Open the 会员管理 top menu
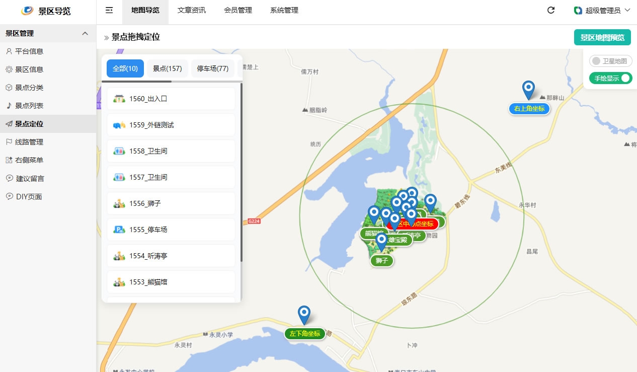This screenshot has height=372, width=637. click(238, 10)
